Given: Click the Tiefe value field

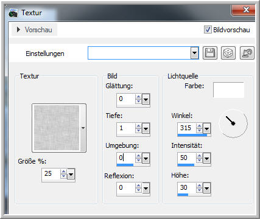Looking at the screenshot, I should 126,128.
